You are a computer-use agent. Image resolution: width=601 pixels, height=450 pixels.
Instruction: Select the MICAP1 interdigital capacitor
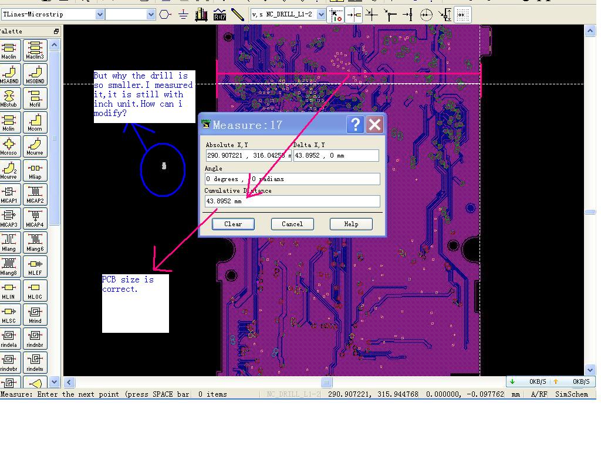[x=9, y=195]
